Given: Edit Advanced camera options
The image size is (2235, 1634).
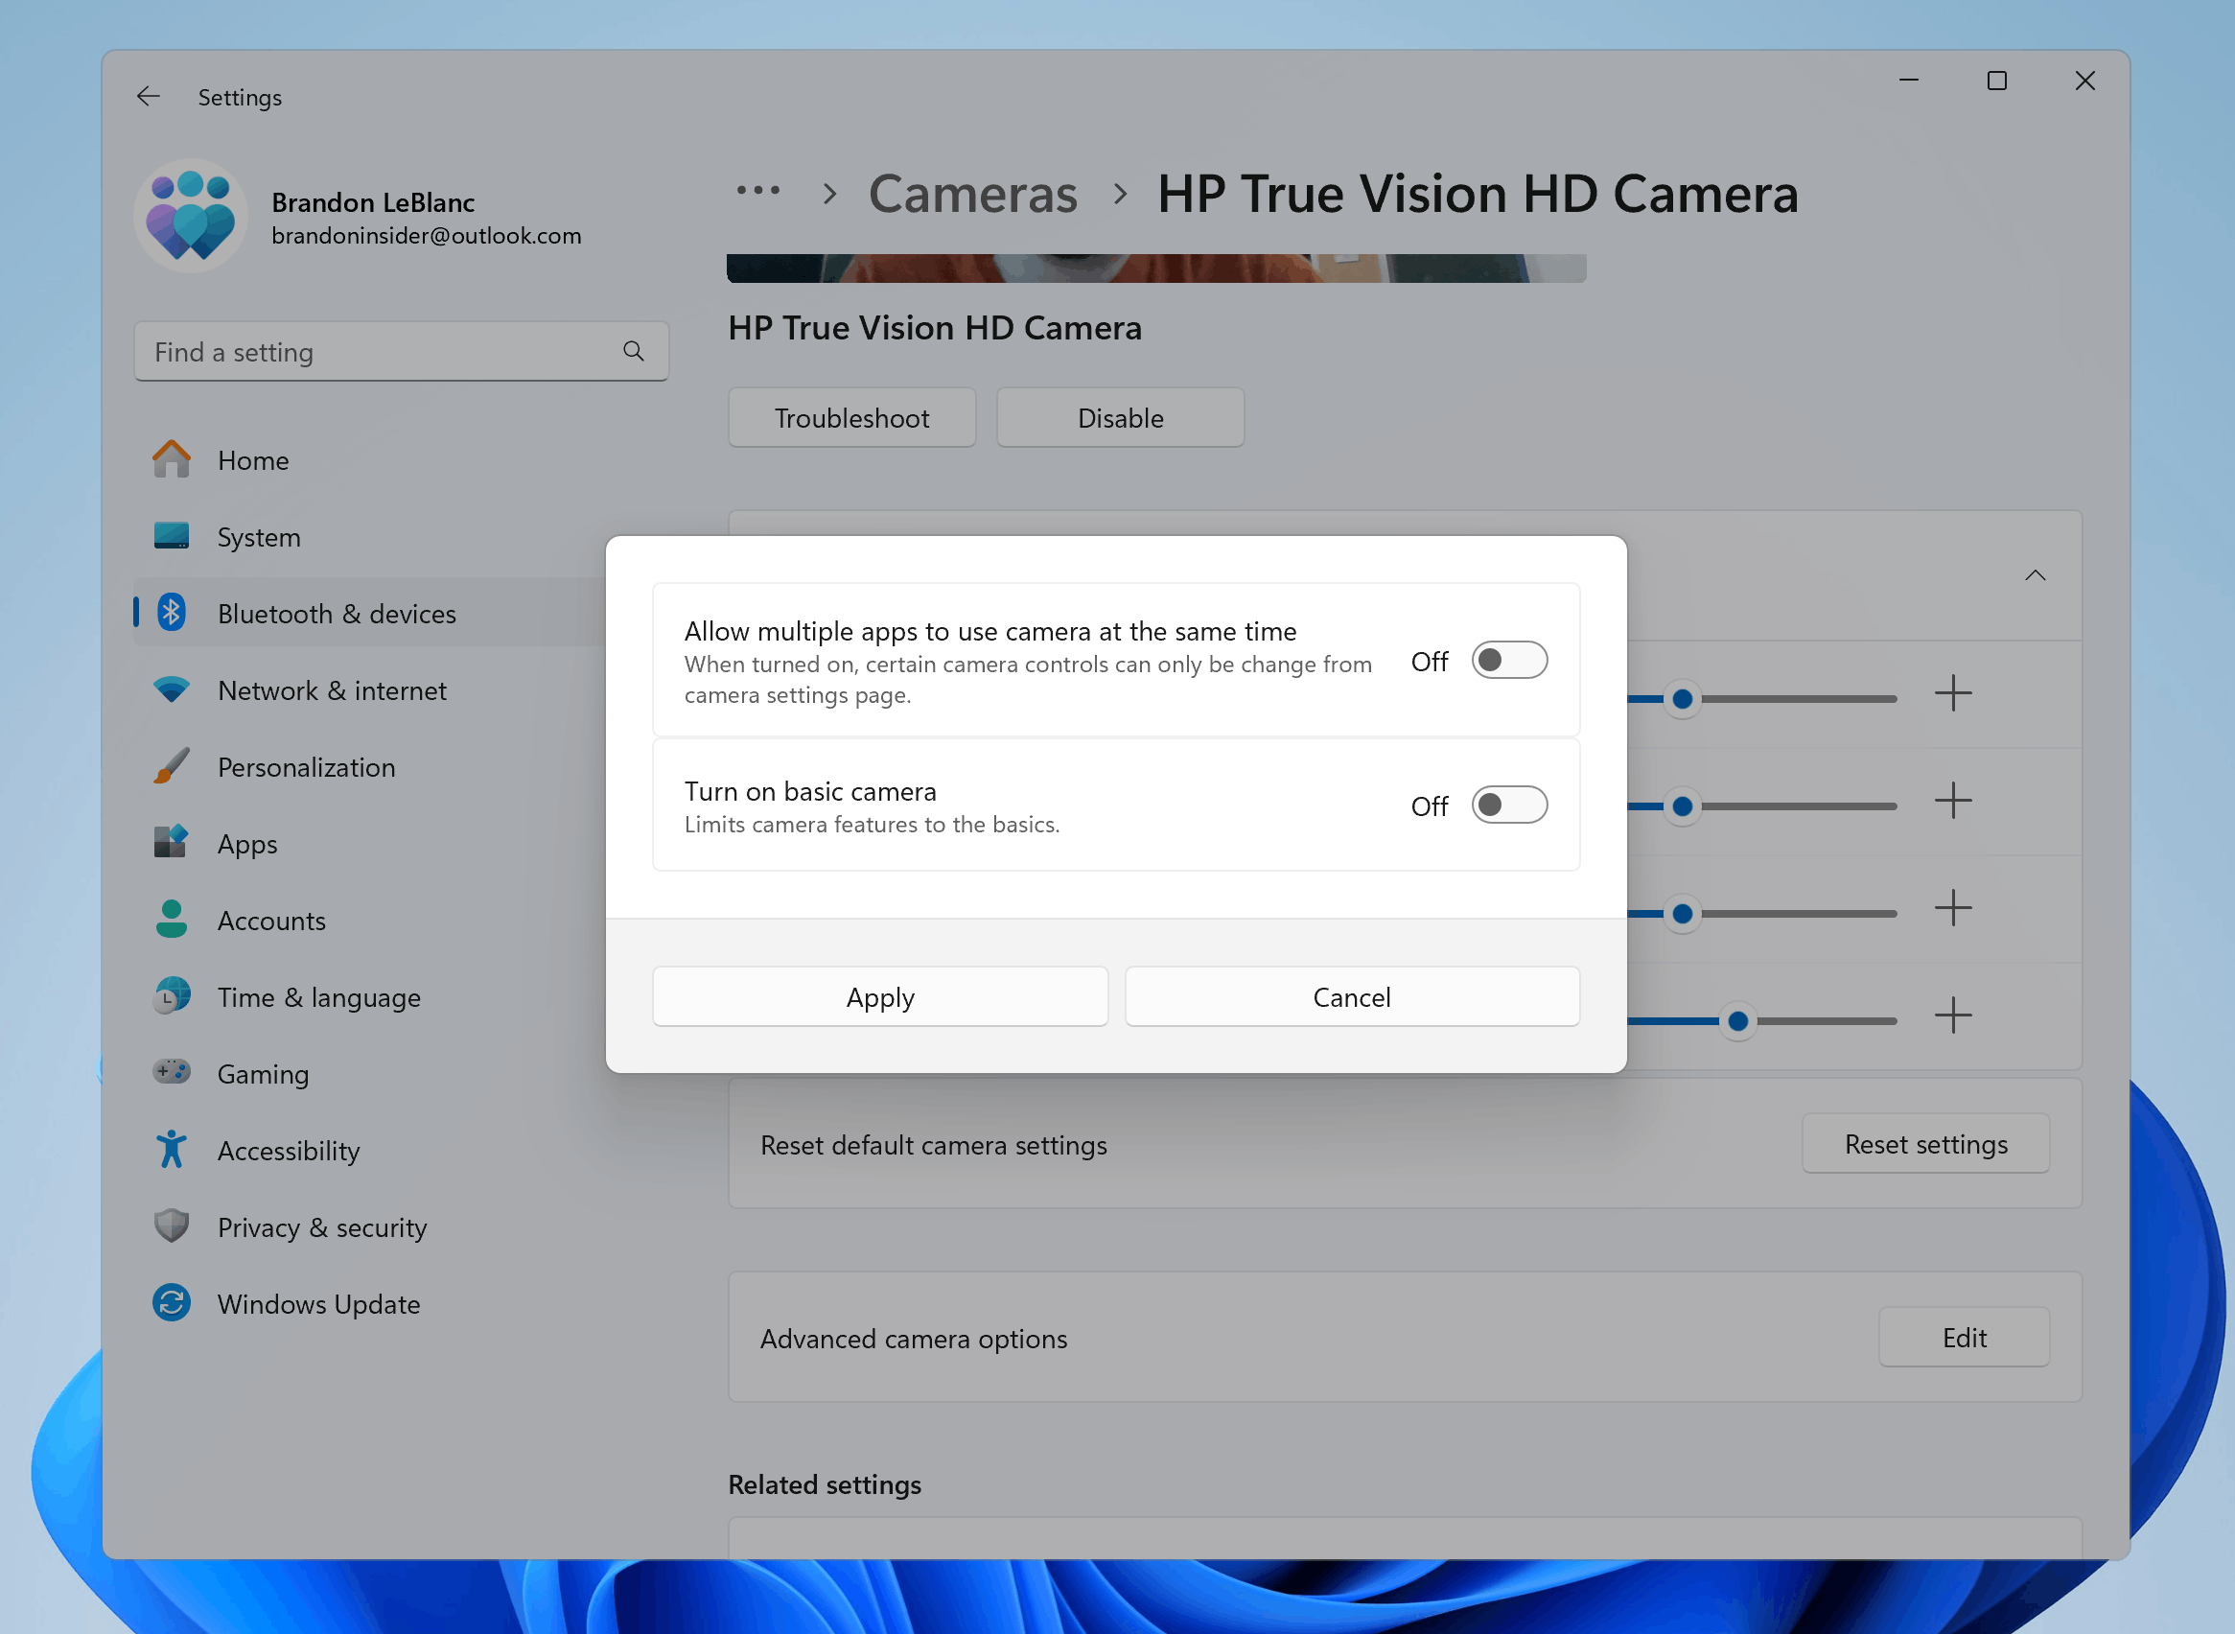Looking at the screenshot, I should click(x=1967, y=1336).
